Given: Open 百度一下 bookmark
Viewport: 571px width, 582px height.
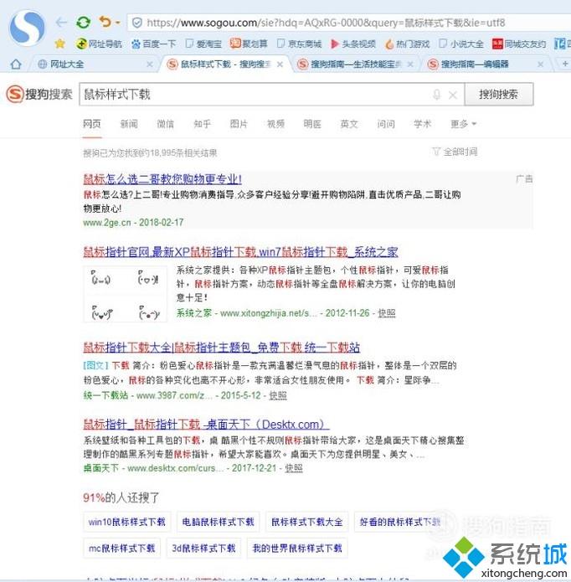Looking at the screenshot, I should click(153, 44).
